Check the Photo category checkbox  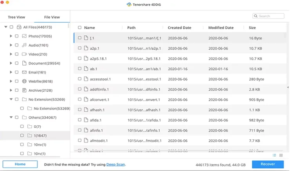(x=17, y=36)
